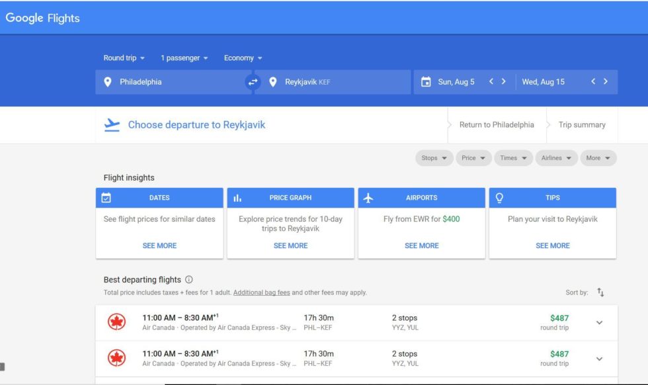Click first flight's 2 stops text
Viewport: 648px width, 385px height.
pyautogui.click(x=405, y=318)
